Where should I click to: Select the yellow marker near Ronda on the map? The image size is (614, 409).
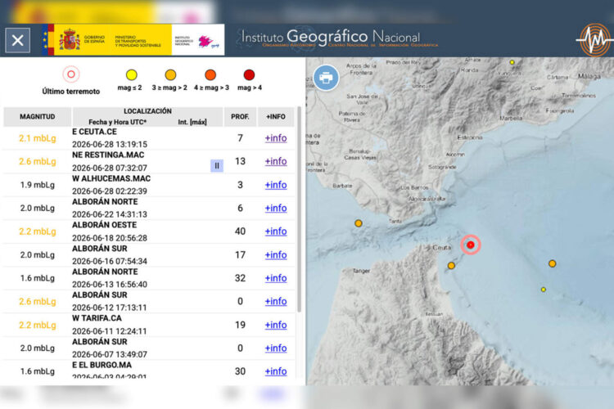click(512, 62)
